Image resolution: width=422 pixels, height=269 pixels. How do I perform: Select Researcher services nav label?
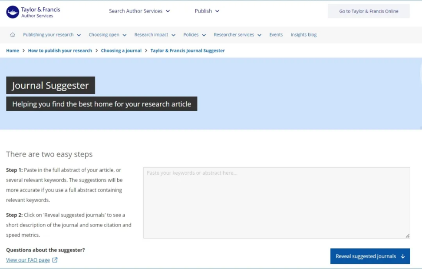[x=234, y=35]
